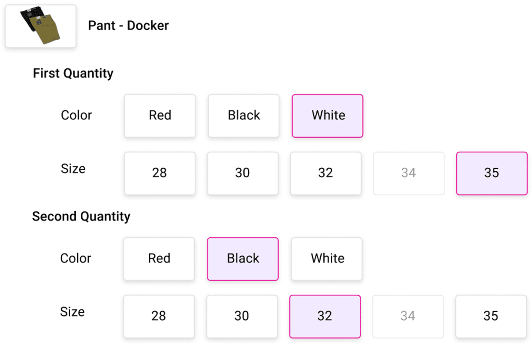Screen dimensions: 532x345
Task: Click the Second Quantity heading
Action: point(81,216)
